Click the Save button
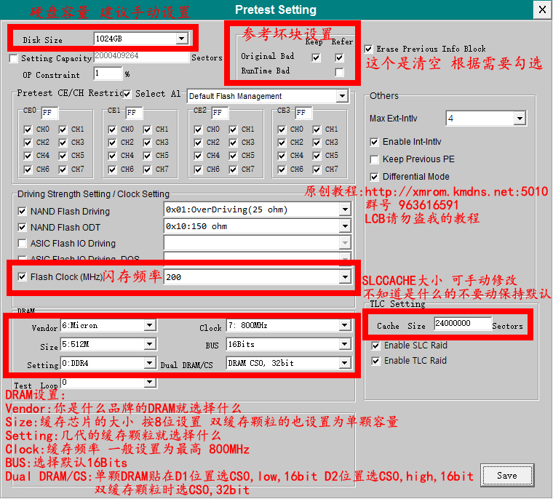The image size is (553, 499). [507, 476]
